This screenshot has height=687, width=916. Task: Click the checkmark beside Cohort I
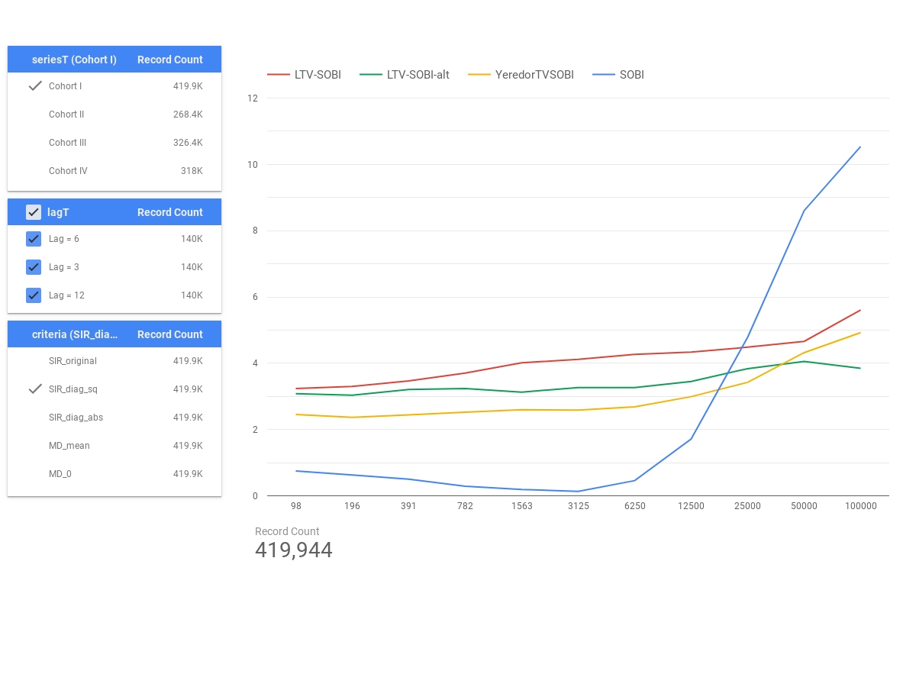[35, 85]
